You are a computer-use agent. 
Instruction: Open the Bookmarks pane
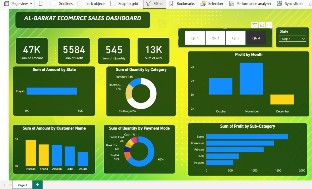pyautogui.click(x=182, y=4)
